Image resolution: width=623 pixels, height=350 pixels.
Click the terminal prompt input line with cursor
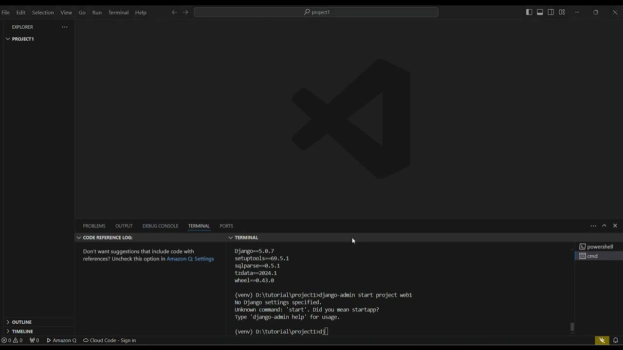pyautogui.click(x=281, y=332)
